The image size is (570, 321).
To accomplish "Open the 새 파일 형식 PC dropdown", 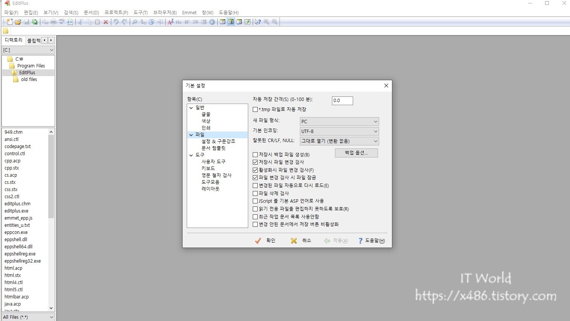I will pos(339,121).
